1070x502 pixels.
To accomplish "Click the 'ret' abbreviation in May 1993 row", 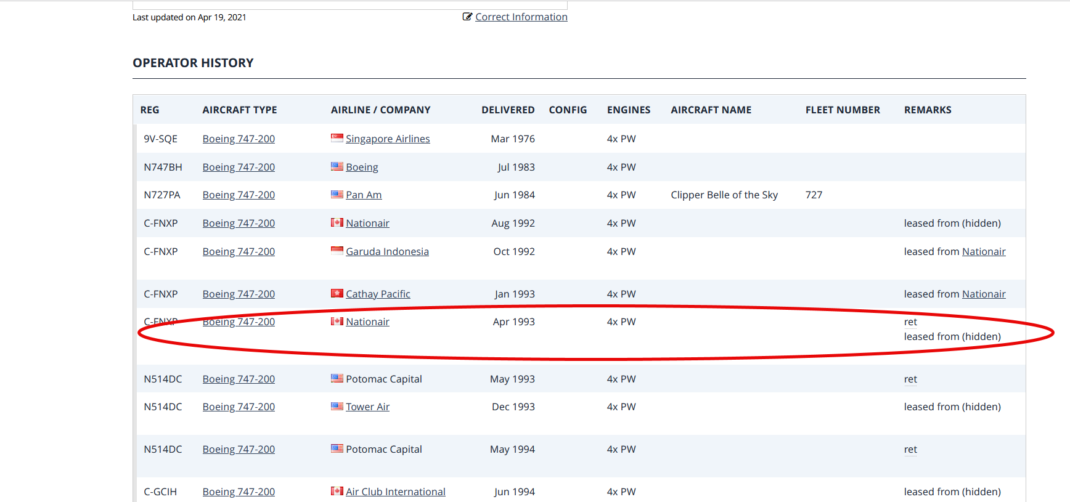I will click(910, 379).
